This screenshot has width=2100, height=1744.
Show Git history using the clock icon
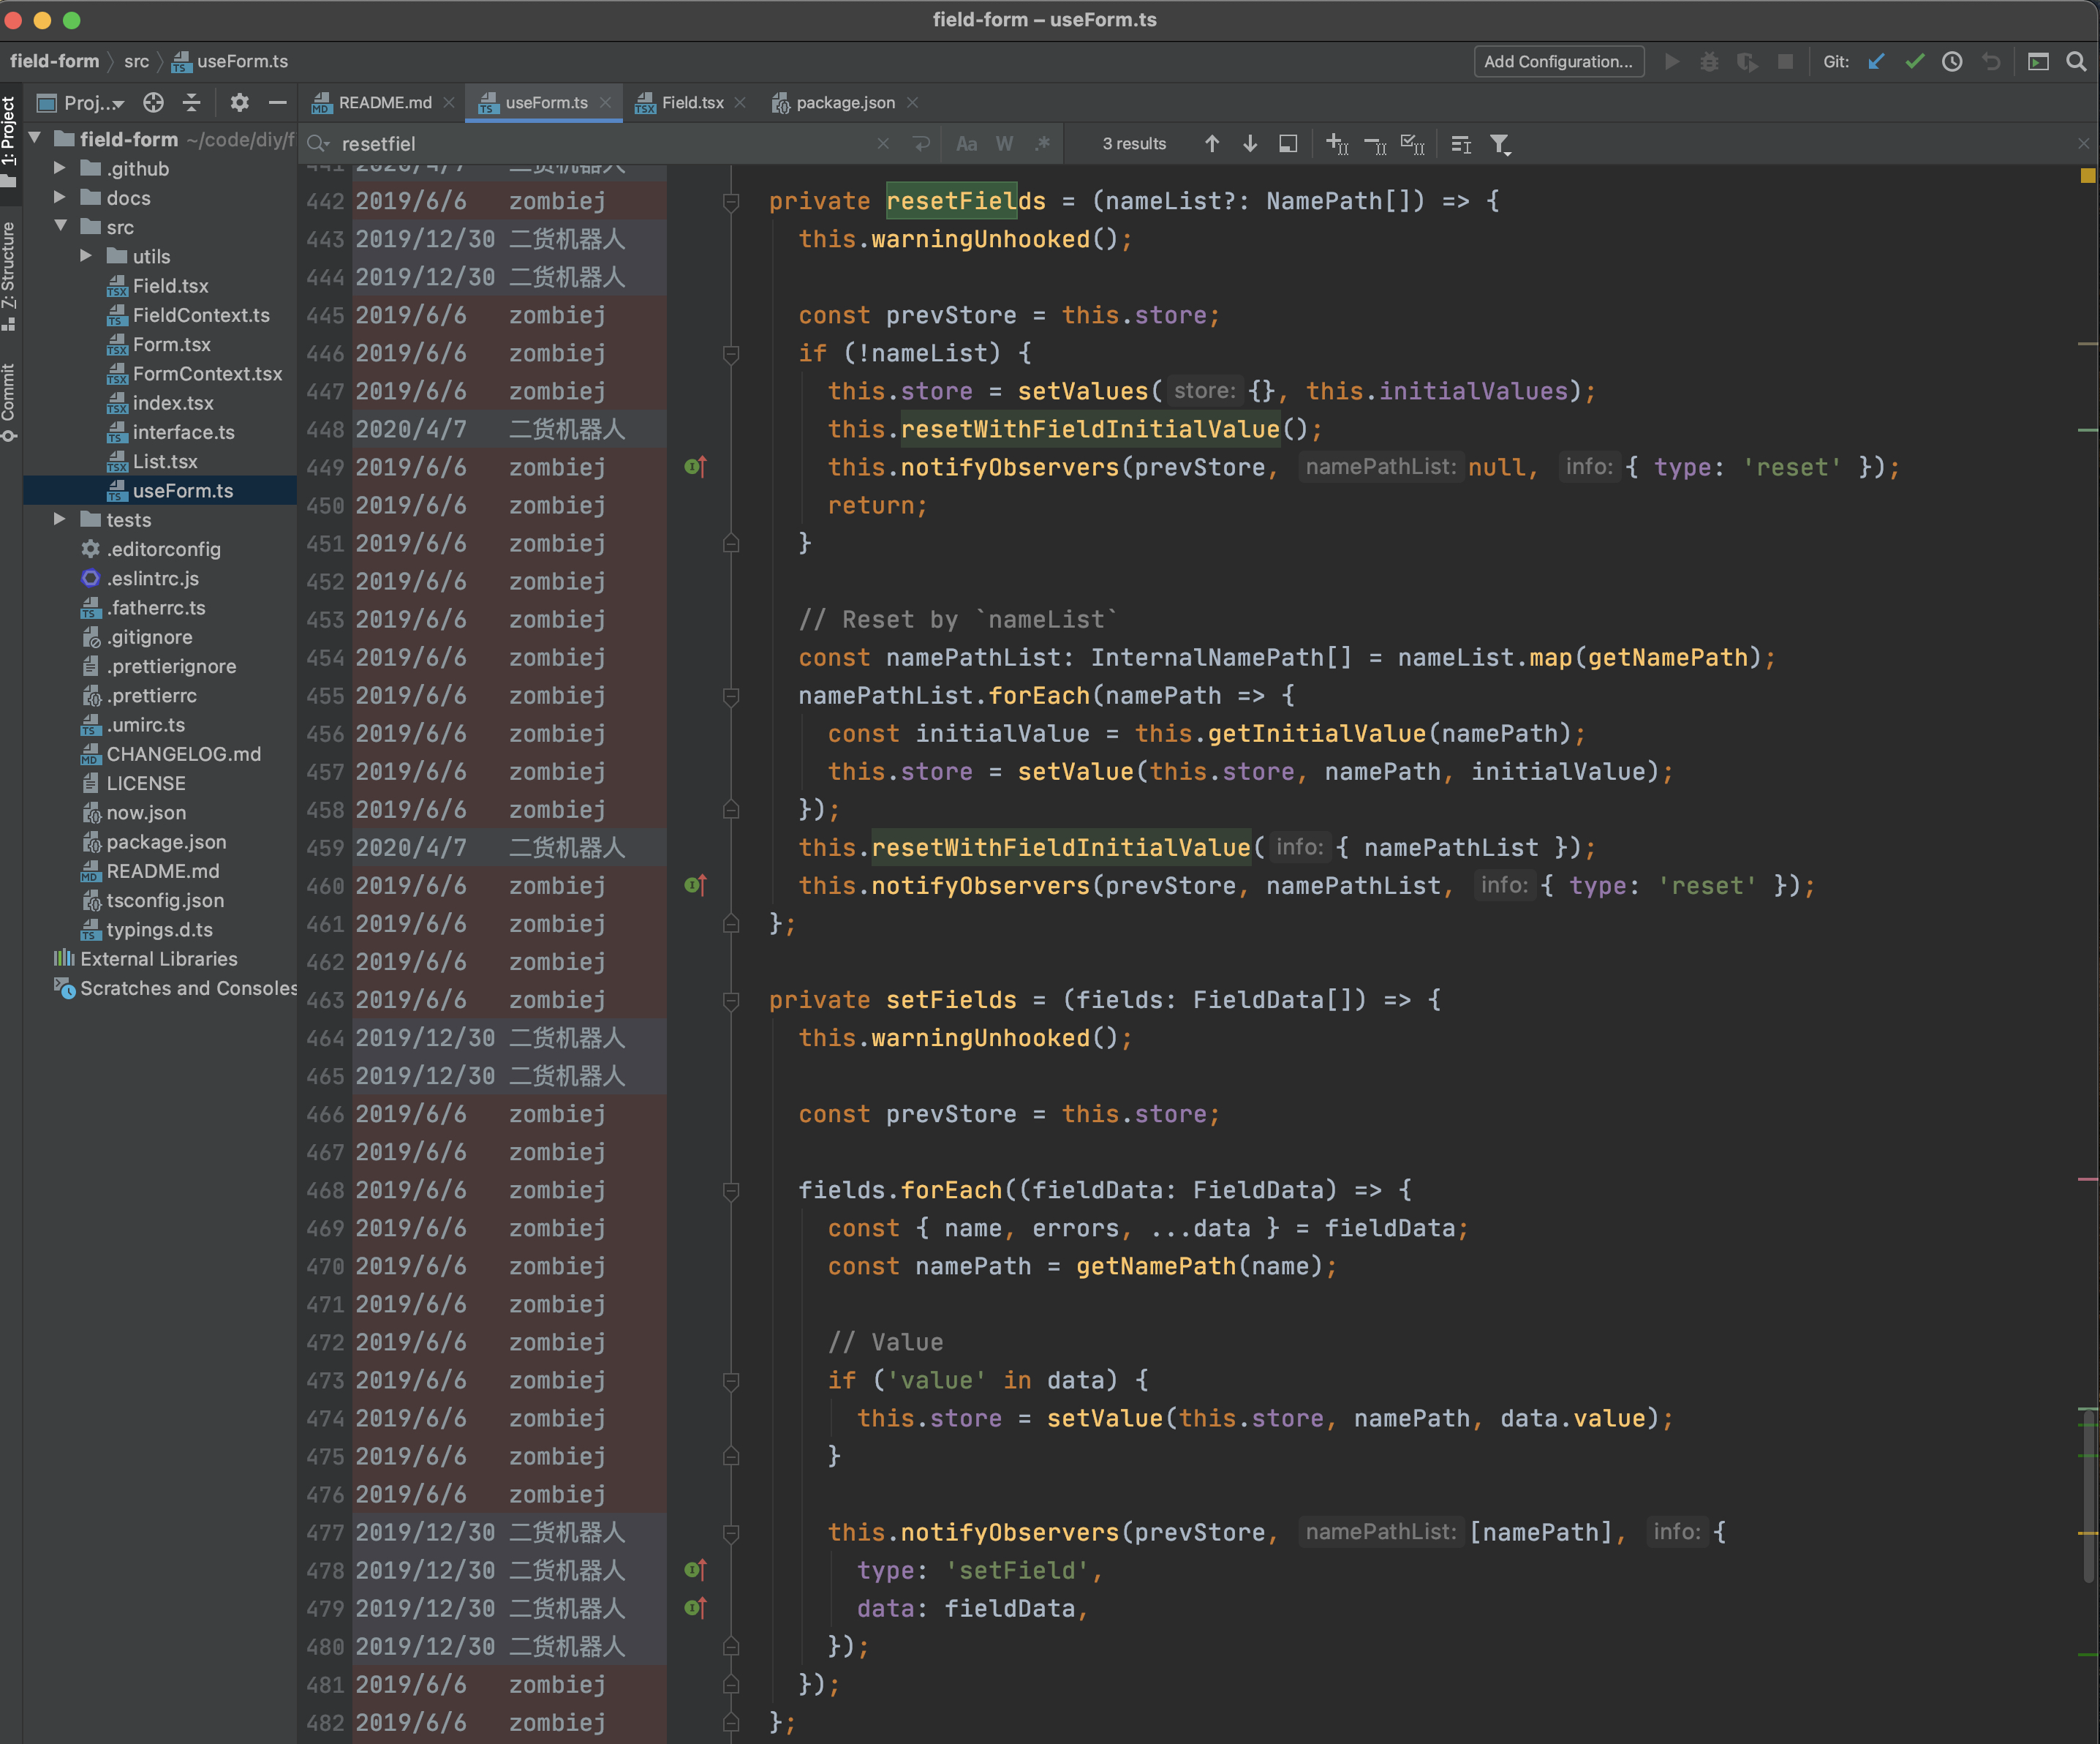pos(1952,61)
